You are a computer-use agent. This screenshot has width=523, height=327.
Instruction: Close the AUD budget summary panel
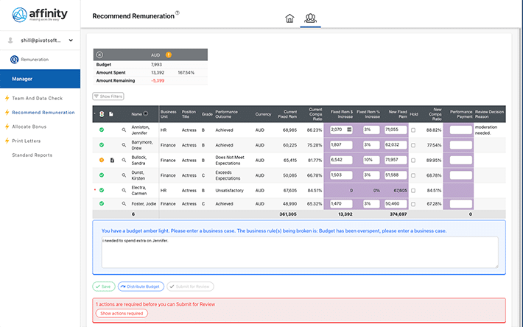[99, 54]
